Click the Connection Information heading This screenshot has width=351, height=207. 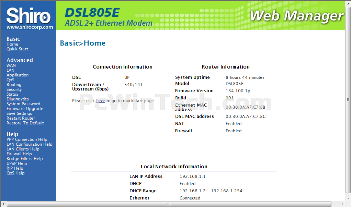click(123, 67)
